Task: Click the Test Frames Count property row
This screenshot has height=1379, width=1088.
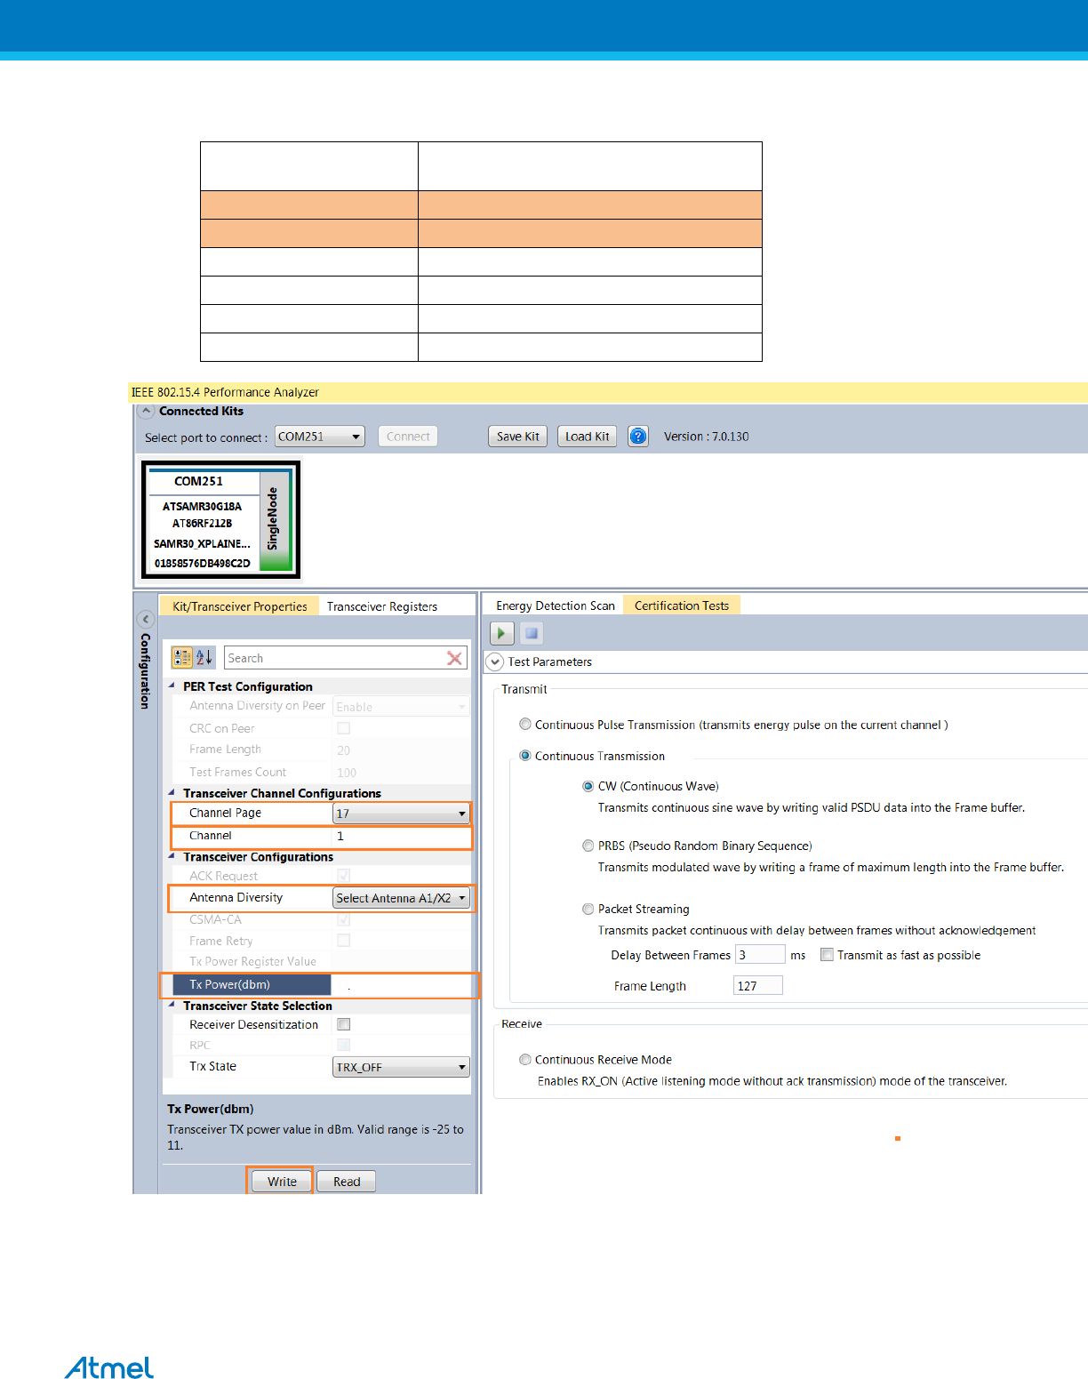Action: point(320,772)
